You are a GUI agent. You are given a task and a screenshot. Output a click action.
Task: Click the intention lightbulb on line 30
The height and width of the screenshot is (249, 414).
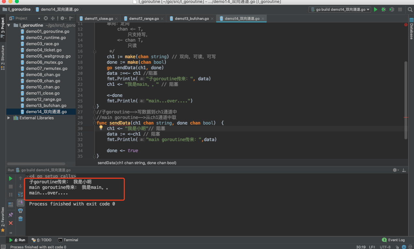[101, 128]
